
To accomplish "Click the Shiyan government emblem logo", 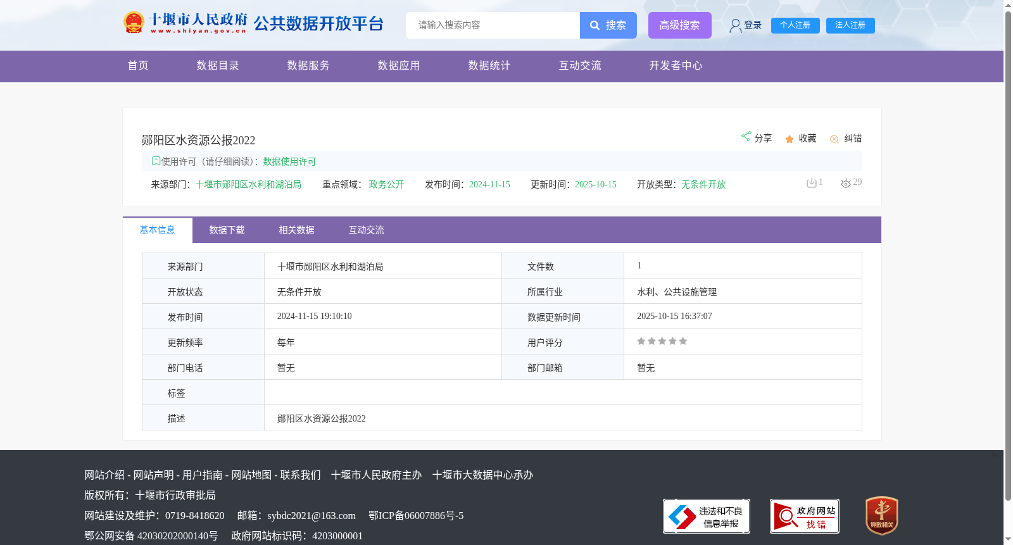I will pyautogui.click(x=134, y=23).
